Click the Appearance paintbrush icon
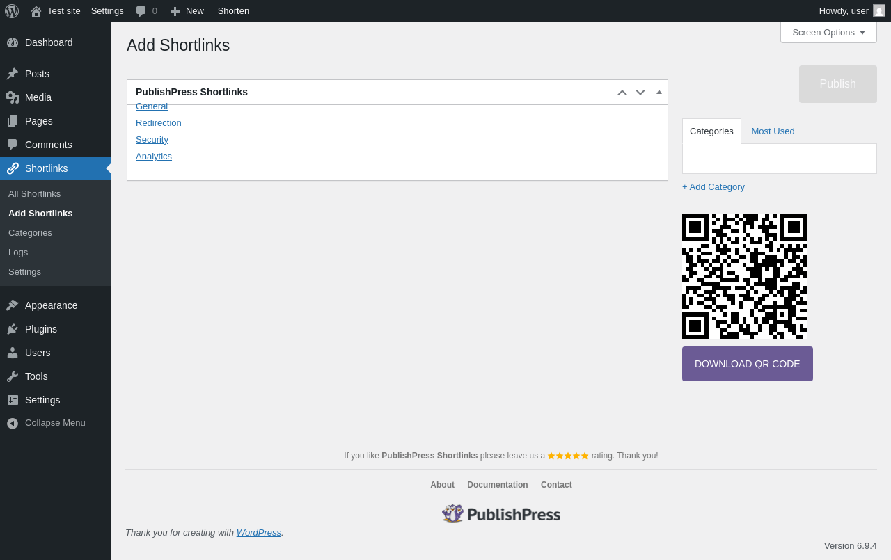This screenshot has width=891, height=560. [x=13, y=305]
